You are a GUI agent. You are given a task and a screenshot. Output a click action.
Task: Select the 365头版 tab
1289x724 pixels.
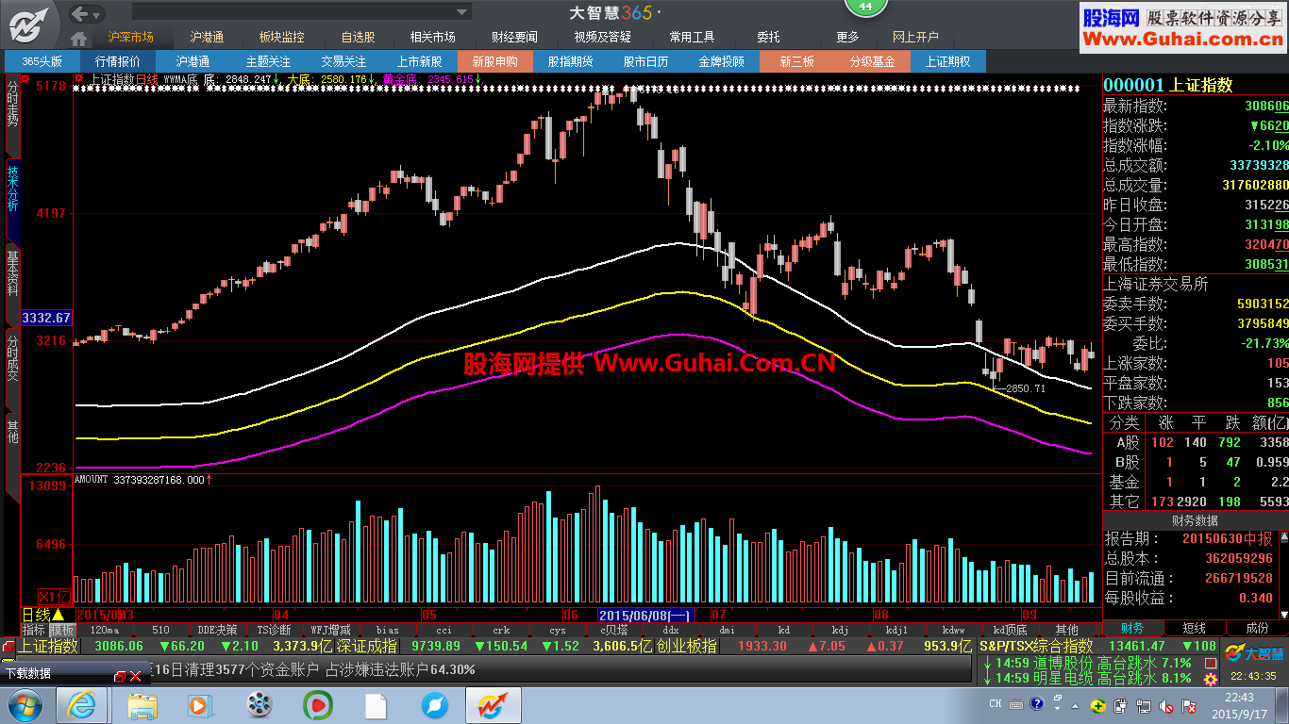[42, 61]
